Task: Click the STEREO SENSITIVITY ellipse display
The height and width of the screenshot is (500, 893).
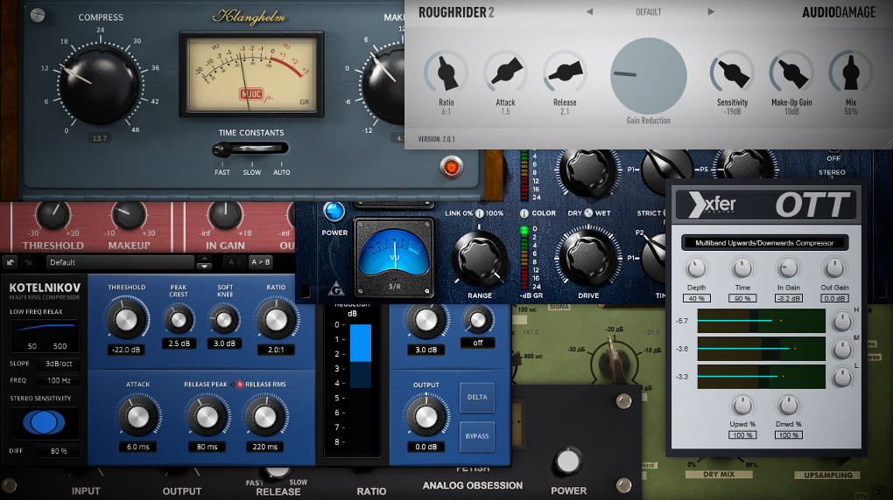Action: pyautogui.click(x=45, y=422)
